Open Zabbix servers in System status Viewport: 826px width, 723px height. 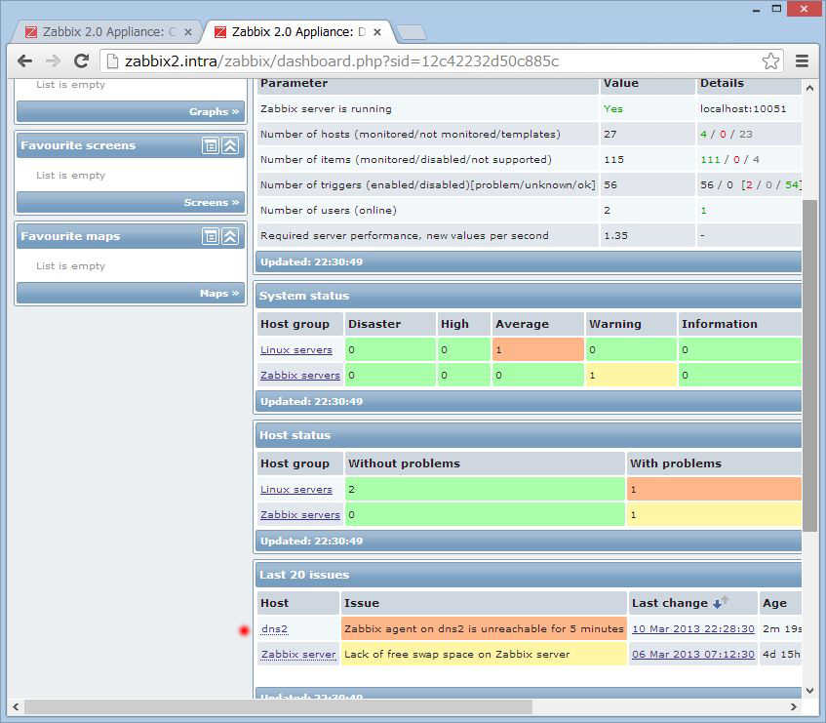pos(299,376)
